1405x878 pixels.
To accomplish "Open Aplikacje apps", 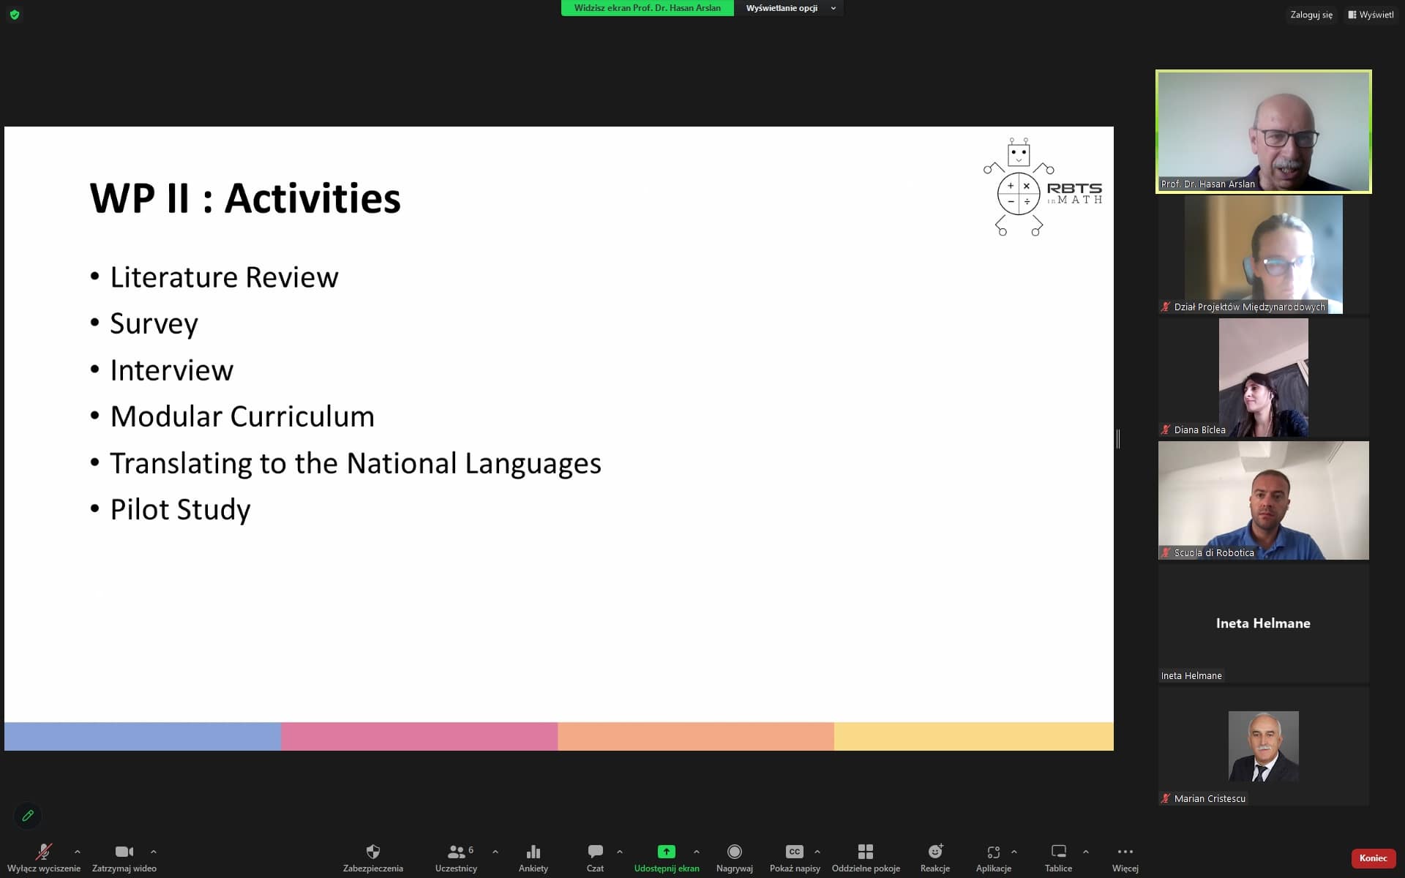I will (x=994, y=858).
